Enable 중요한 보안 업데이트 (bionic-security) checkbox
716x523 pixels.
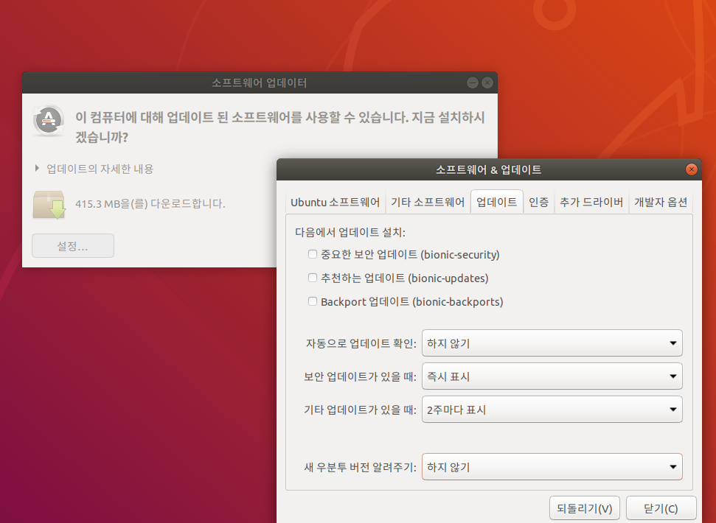pyautogui.click(x=313, y=254)
